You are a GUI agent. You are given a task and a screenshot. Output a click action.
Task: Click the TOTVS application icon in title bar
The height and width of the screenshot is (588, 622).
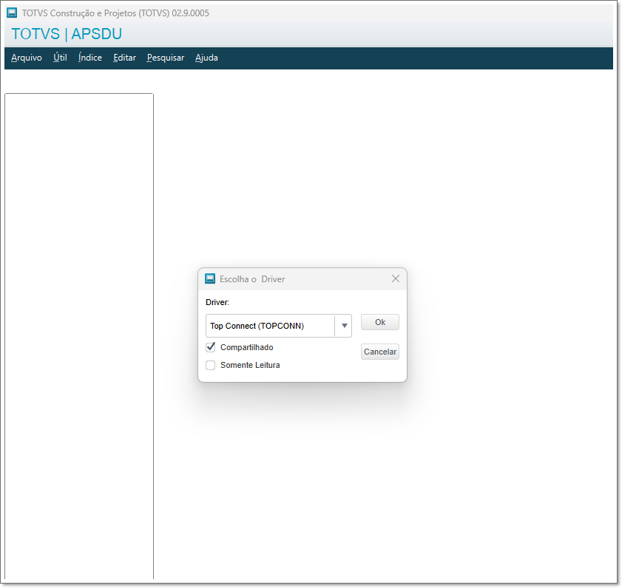click(12, 13)
